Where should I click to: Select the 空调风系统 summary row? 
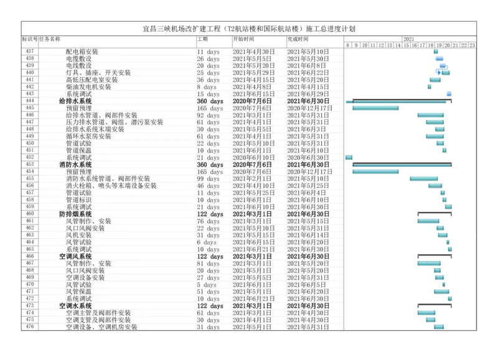click(x=75, y=256)
